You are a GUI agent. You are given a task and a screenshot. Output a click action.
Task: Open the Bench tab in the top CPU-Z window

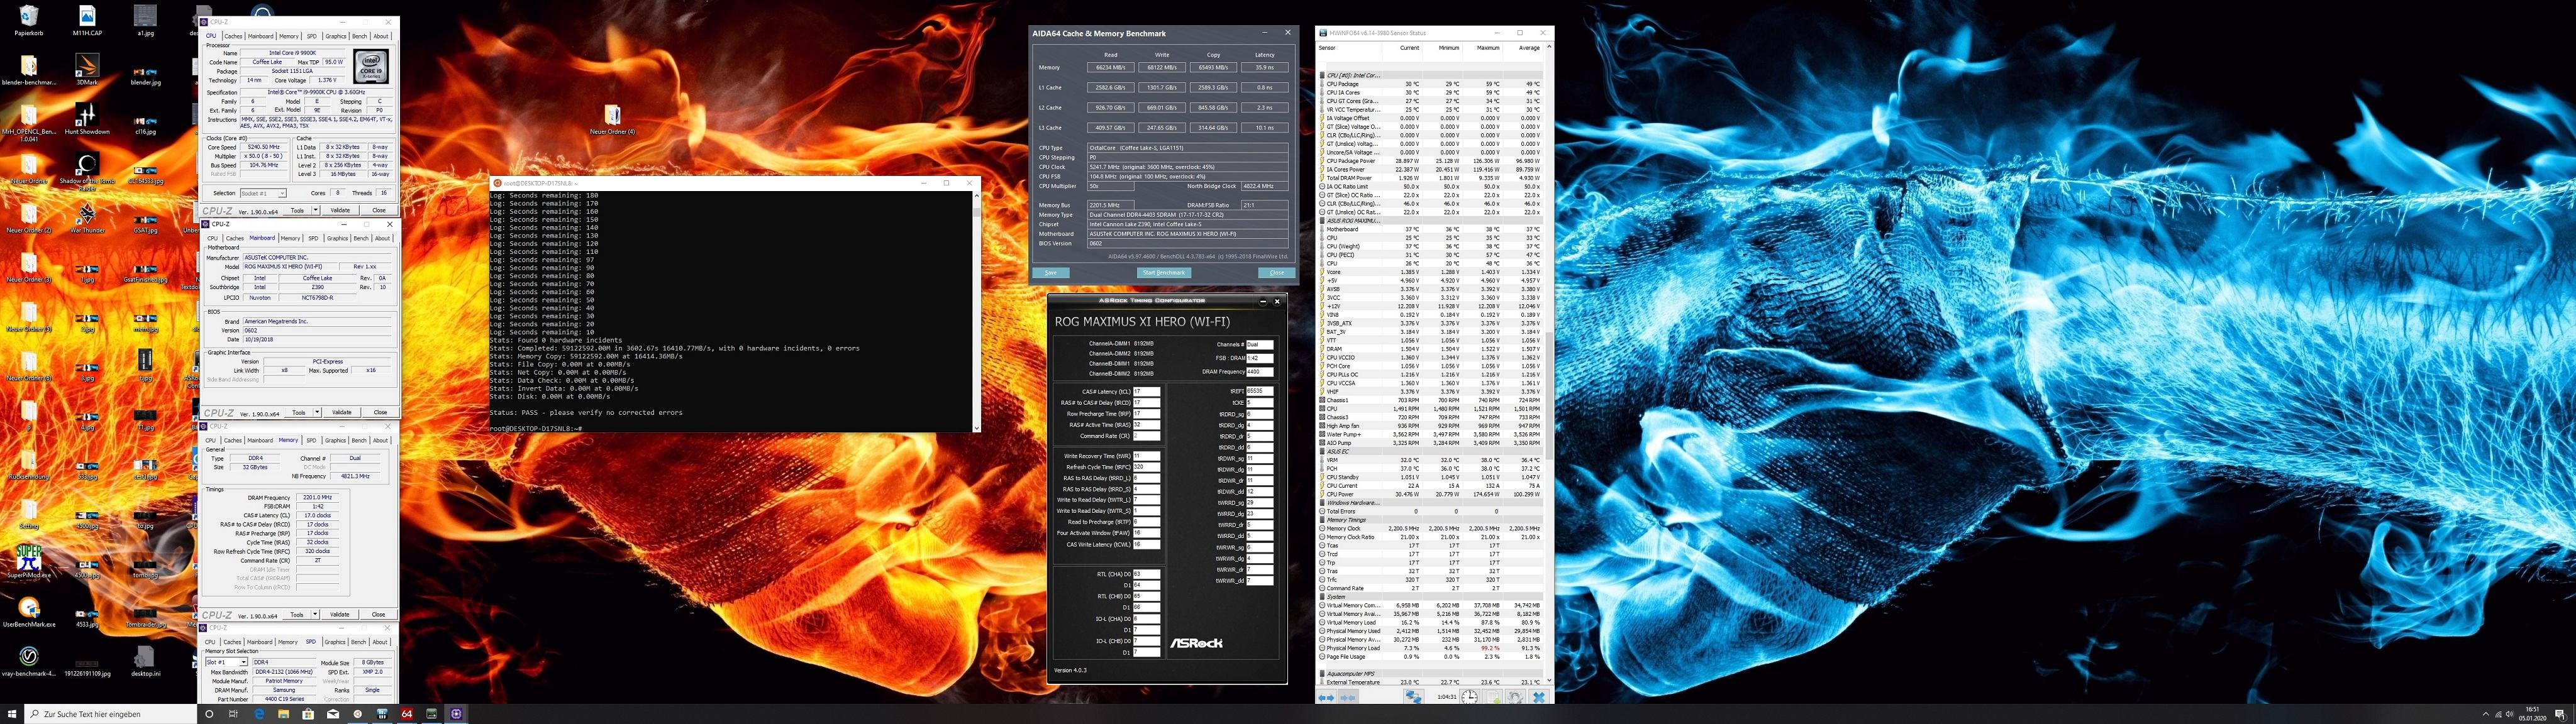359,36
